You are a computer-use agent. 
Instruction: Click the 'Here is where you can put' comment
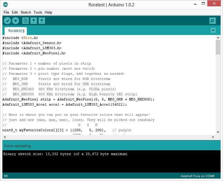pos(76,115)
